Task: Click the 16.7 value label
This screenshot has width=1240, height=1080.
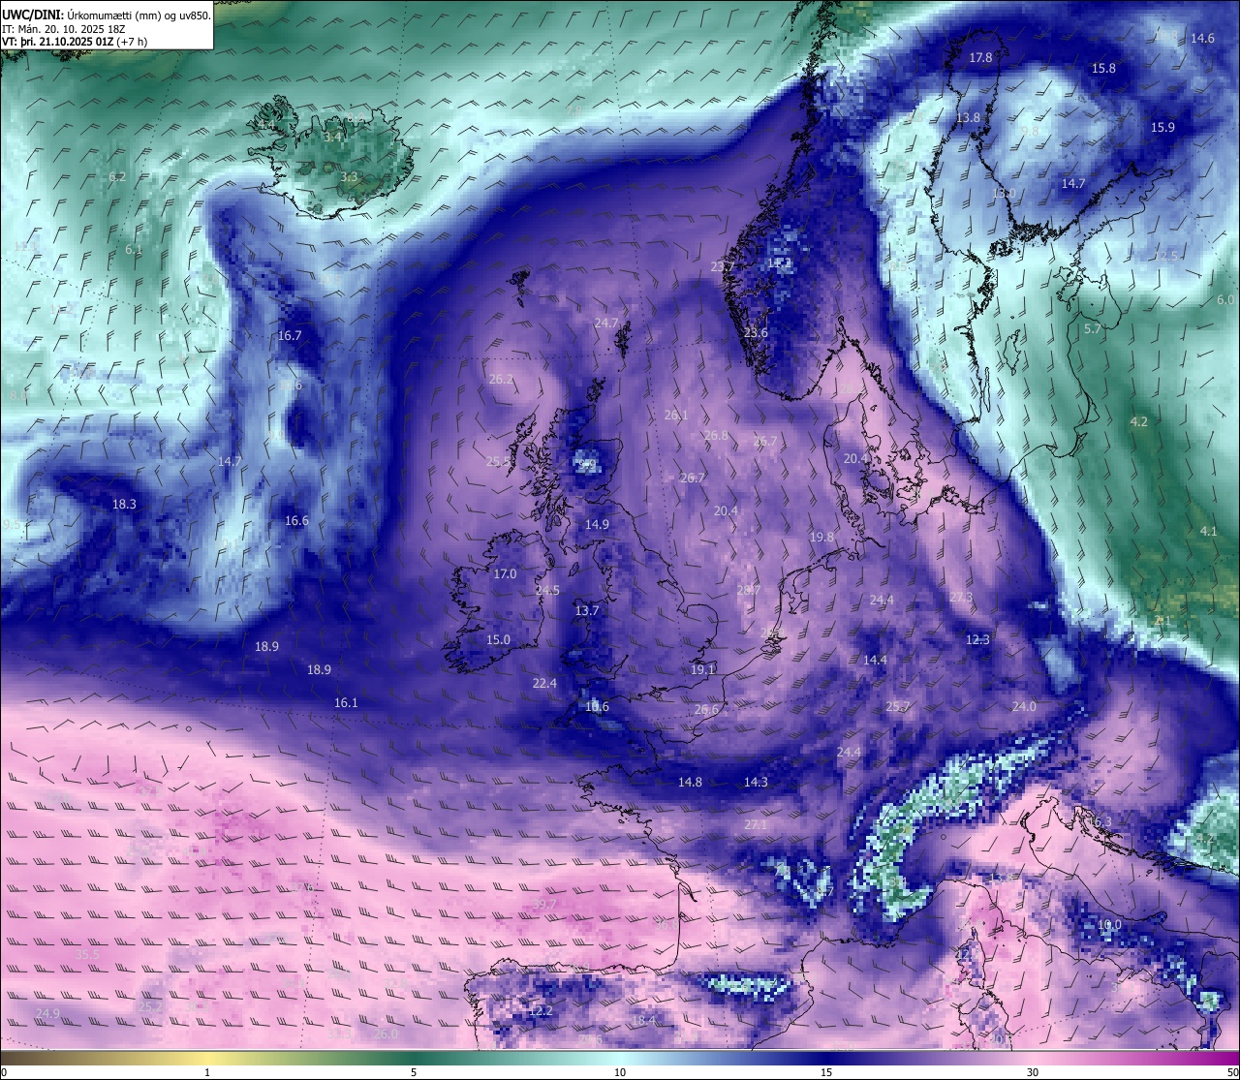Action: click(290, 336)
